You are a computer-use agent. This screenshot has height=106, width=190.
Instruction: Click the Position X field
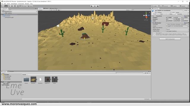pos(170,18)
